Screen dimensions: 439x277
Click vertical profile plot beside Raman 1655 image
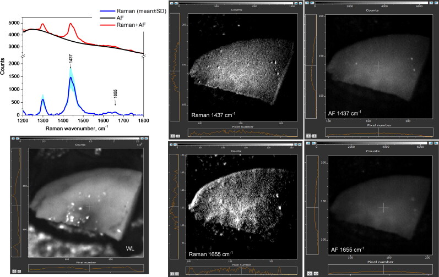(174, 207)
